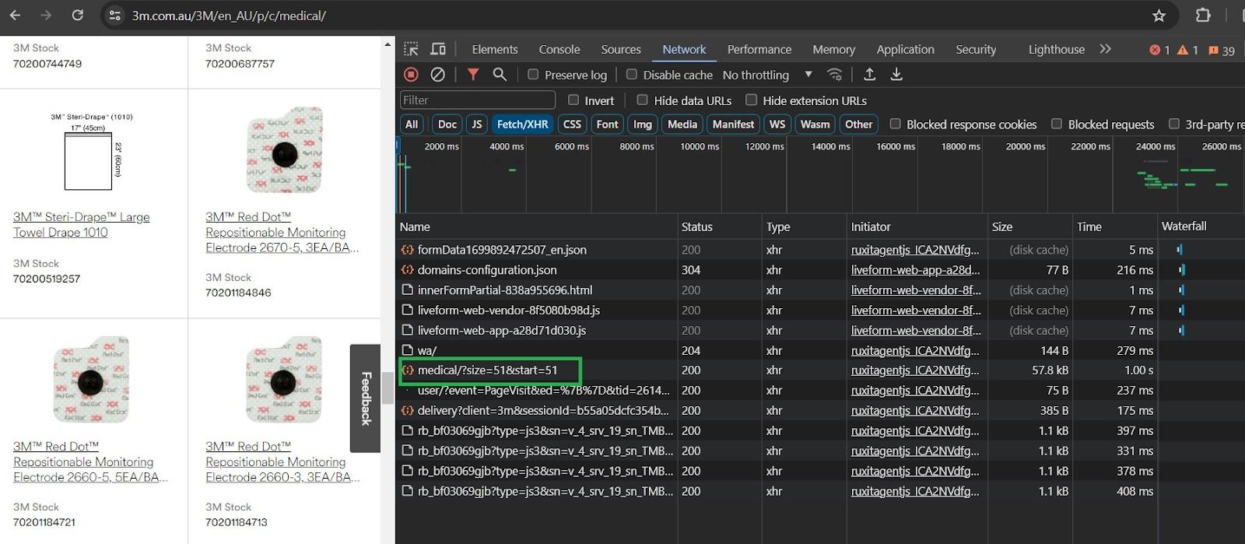Screen dimensions: 1245x544
Task: Filter requests by Media type
Action: [682, 124]
